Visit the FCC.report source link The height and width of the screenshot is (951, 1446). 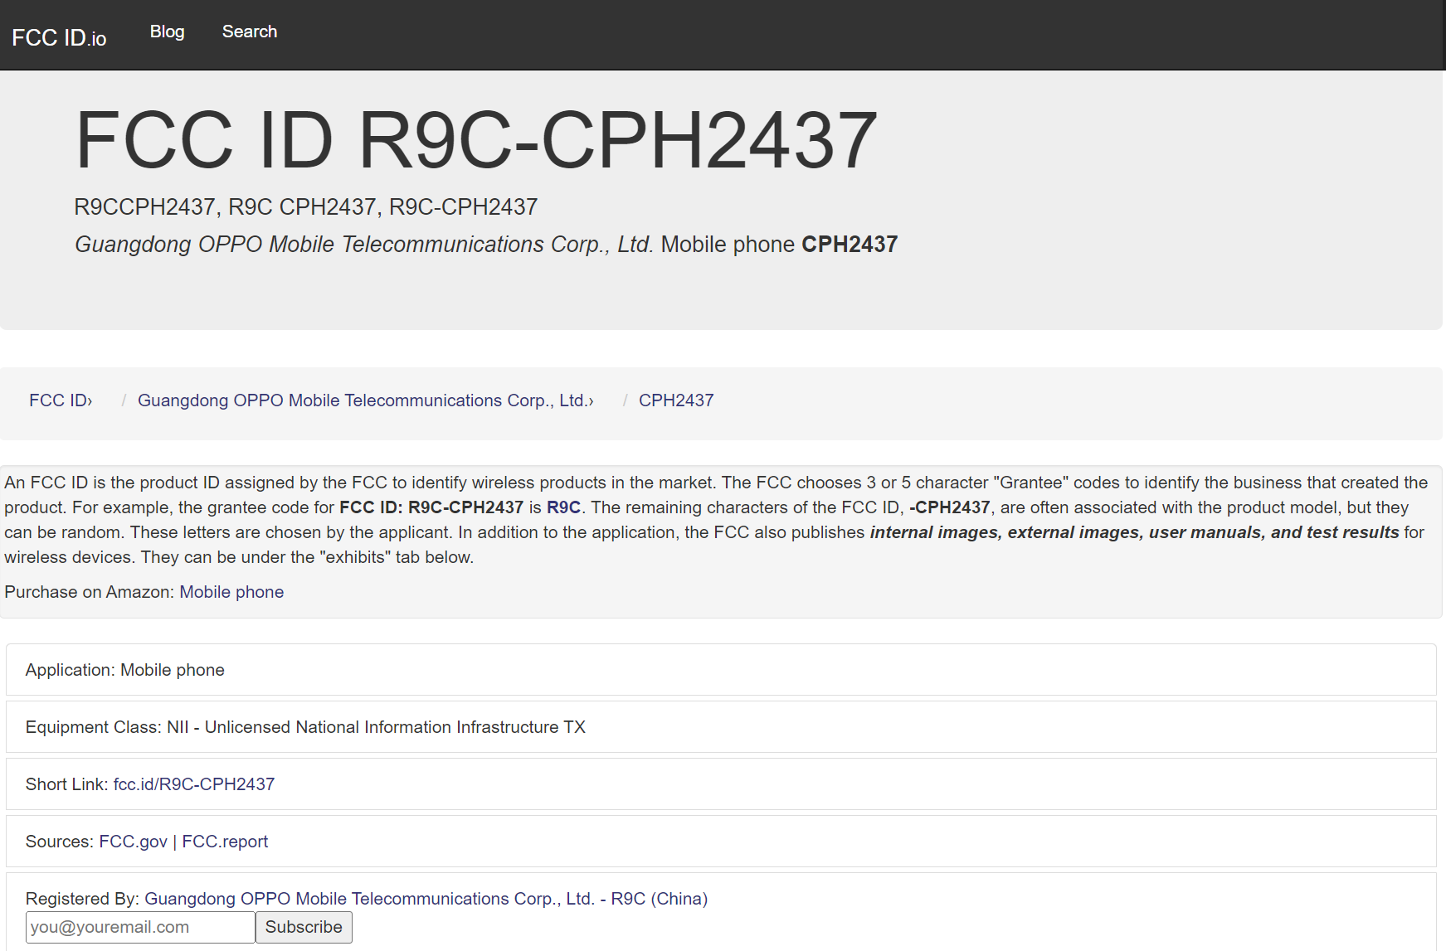pyautogui.click(x=225, y=842)
